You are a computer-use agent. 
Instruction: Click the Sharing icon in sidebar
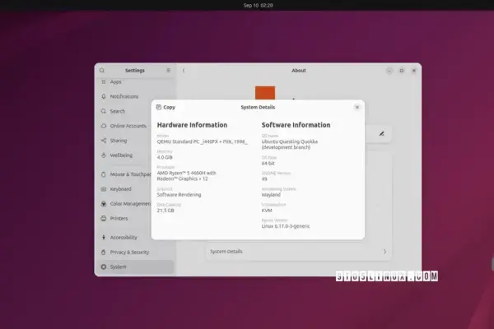tap(104, 141)
